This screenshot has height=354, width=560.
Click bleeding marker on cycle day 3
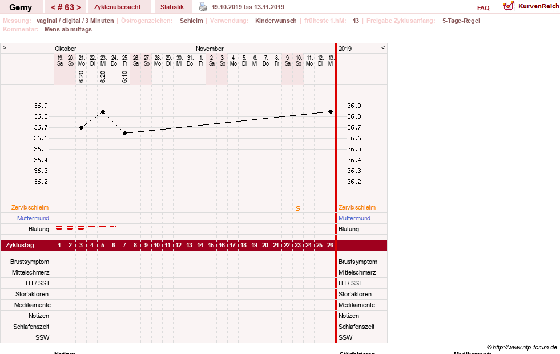[80, 227]
